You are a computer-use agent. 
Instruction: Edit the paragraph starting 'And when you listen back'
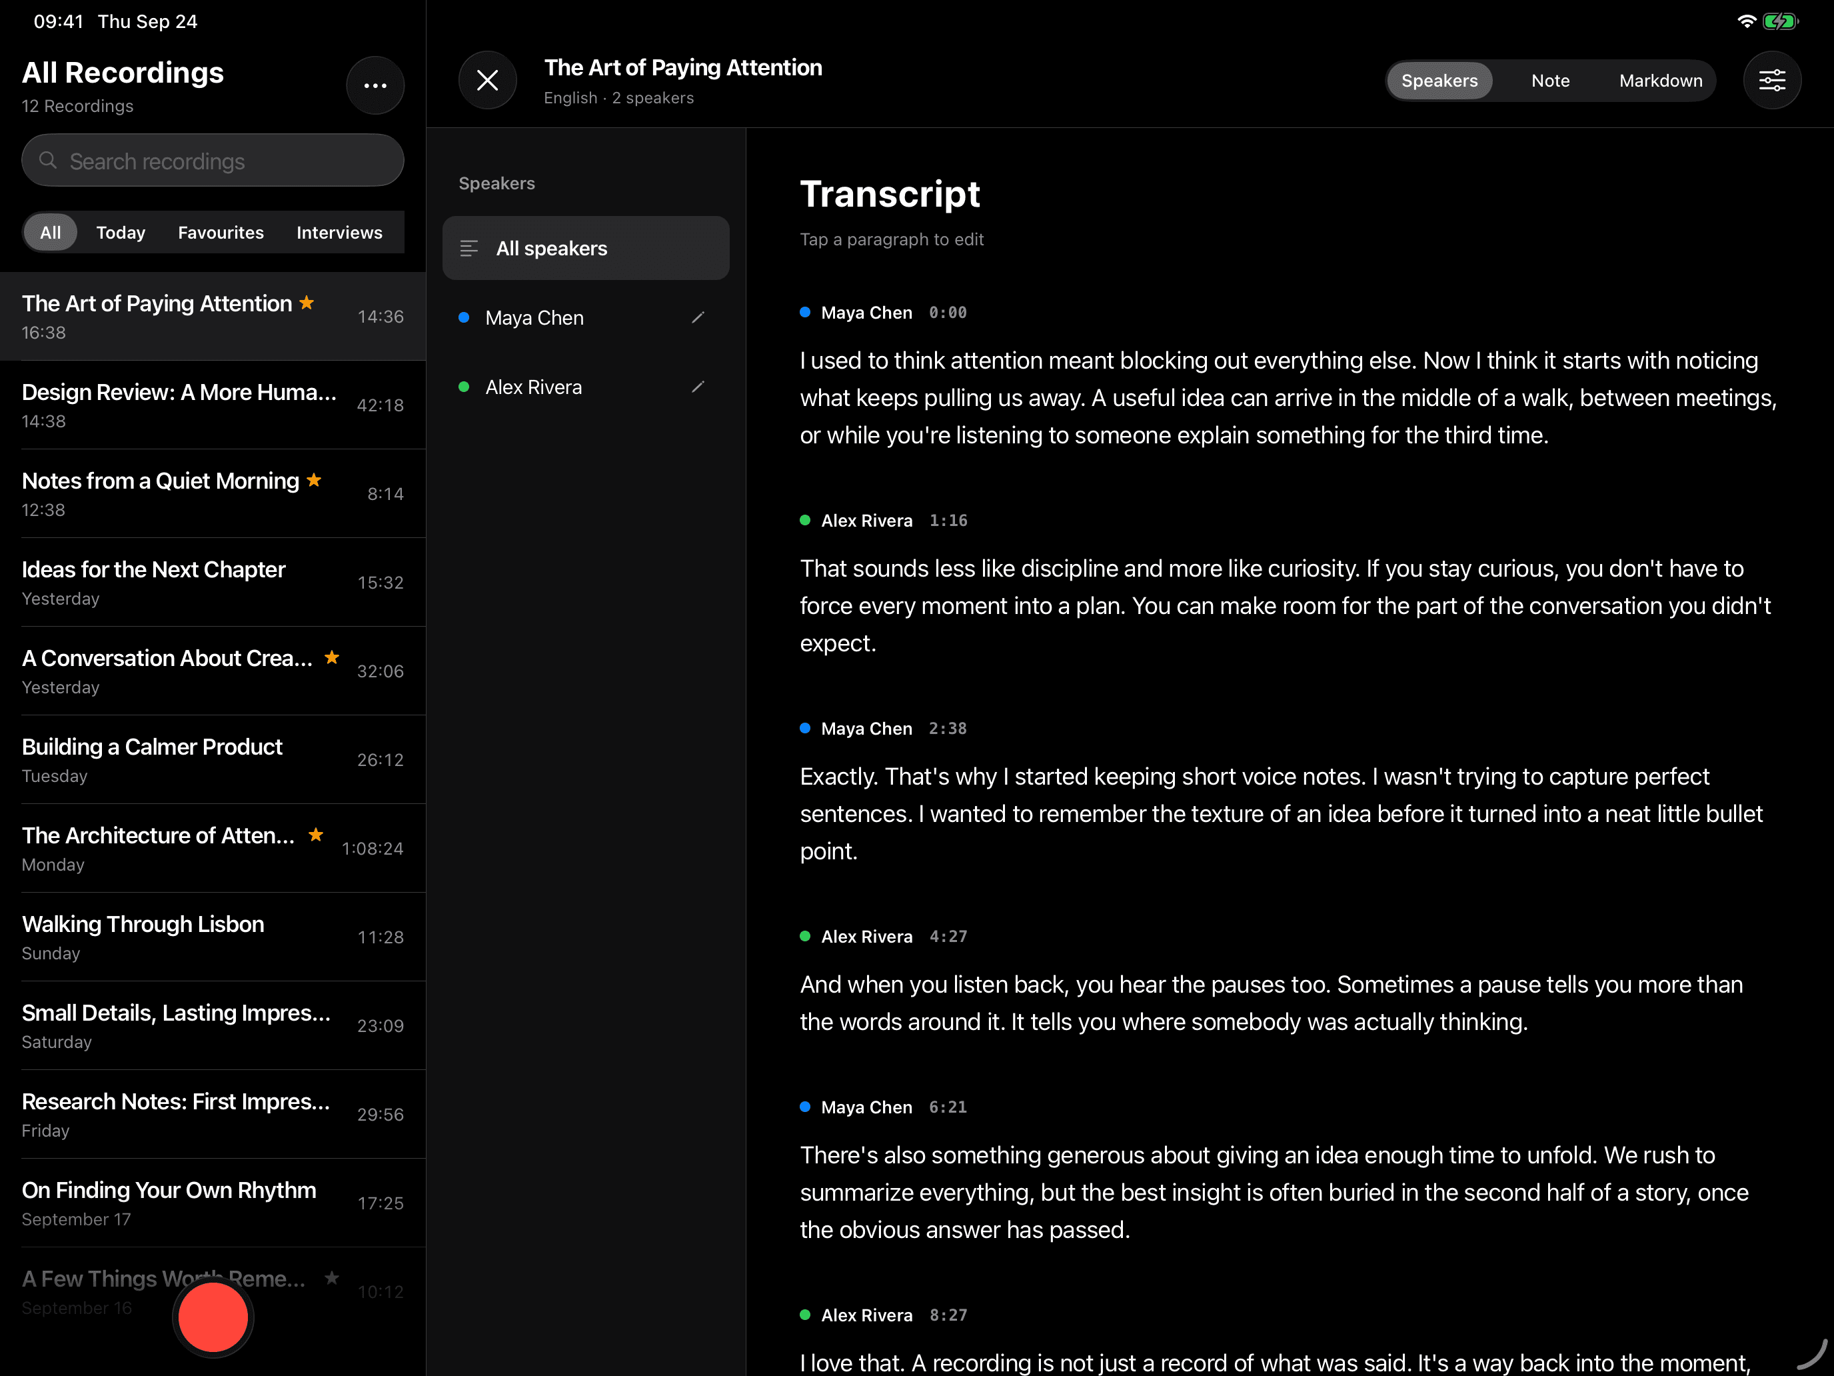(1271, 1003)
